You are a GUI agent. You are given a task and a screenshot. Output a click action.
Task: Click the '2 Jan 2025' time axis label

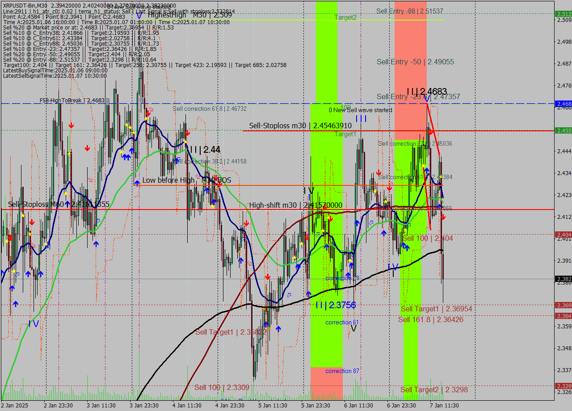tap(14, 406)
